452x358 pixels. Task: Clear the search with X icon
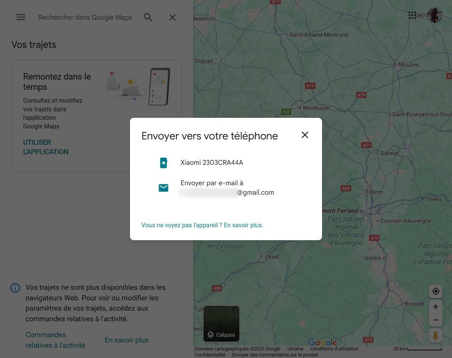coord(172,17)
